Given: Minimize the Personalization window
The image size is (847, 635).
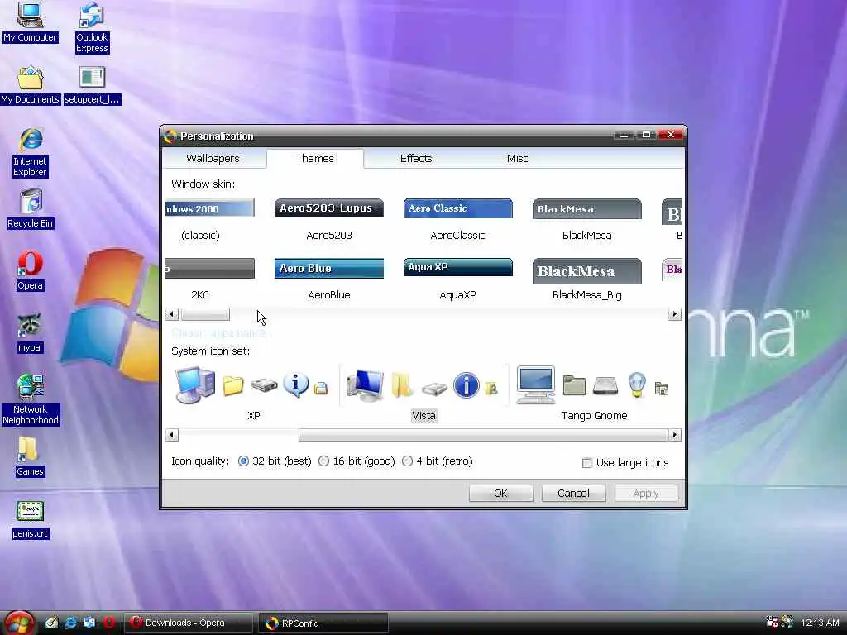Looking at the screenshot, I should click(624, 135).
